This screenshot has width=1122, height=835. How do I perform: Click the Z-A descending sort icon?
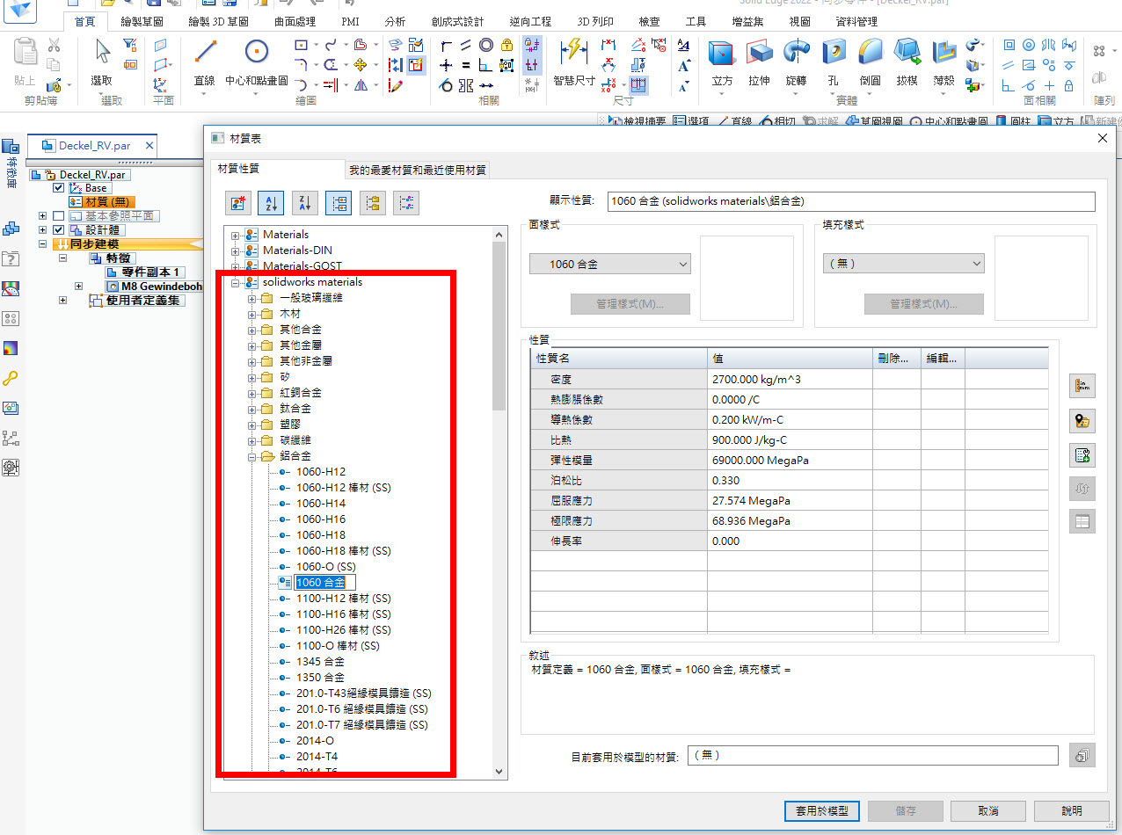[304, 203]
